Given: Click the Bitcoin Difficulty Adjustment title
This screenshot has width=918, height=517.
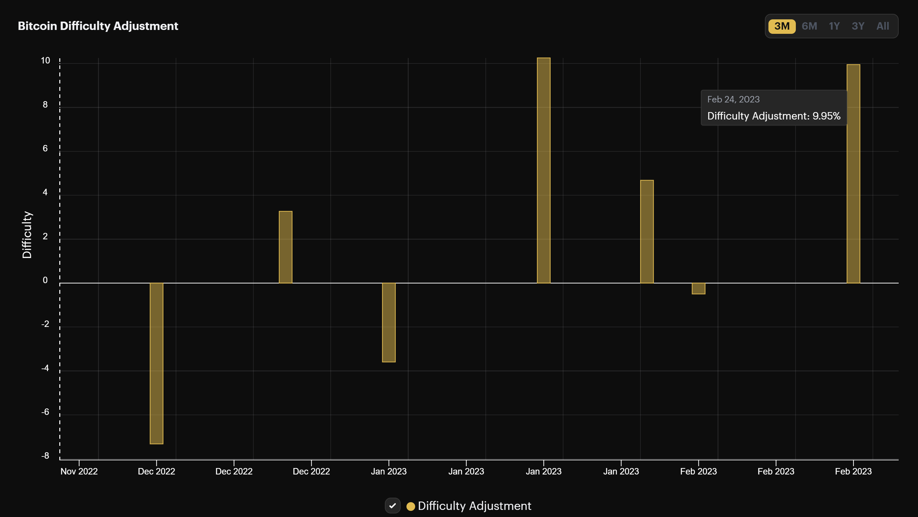Looking at the screenshot, I should pyautogui.click(x=98, y=26).
